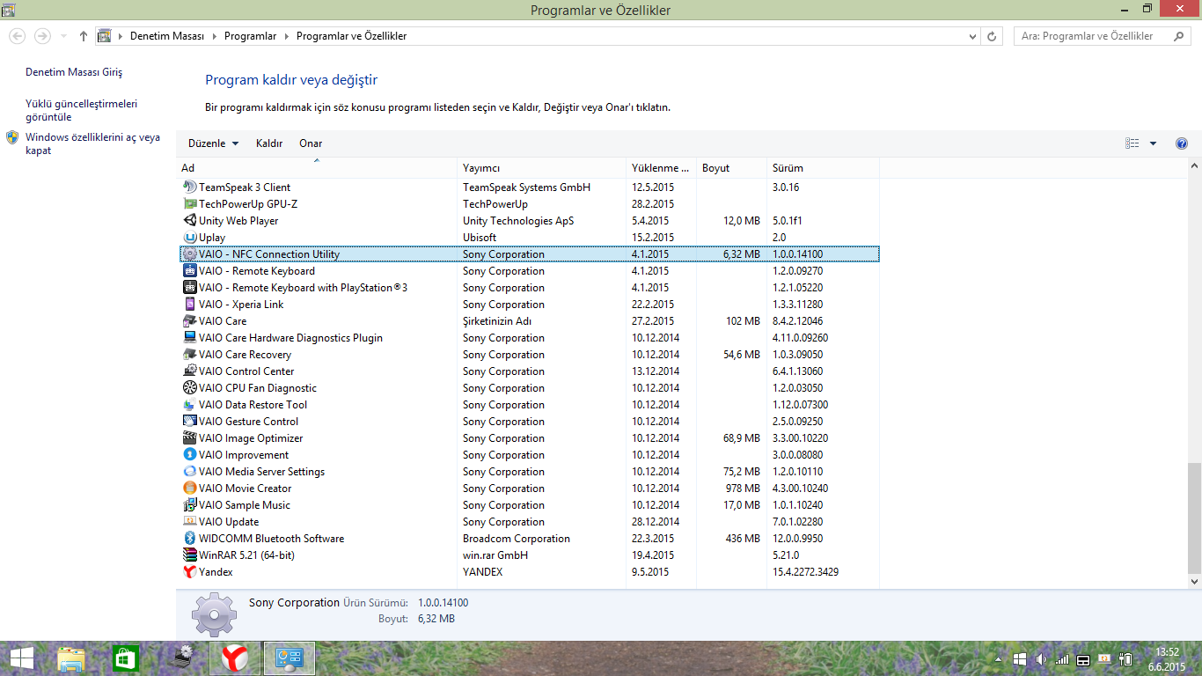Go up one folder level arrow
Screen dimensions: 1202x676
84,36
